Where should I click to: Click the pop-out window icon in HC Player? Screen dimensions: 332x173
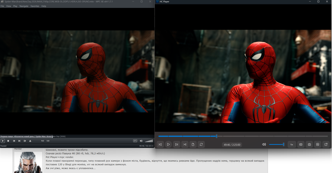point(326,144)
